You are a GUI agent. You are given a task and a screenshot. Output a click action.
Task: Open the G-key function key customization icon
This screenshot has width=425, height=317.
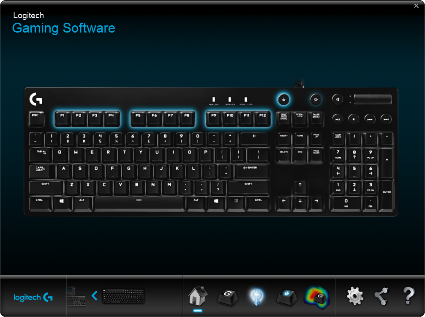(x=228, y=297)
